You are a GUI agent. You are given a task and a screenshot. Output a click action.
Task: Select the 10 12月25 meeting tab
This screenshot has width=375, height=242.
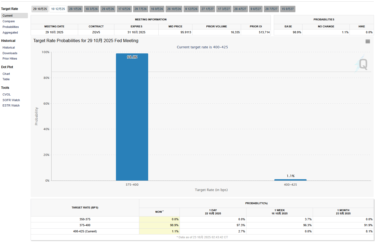pyautogui.click(x=58, y=9)
